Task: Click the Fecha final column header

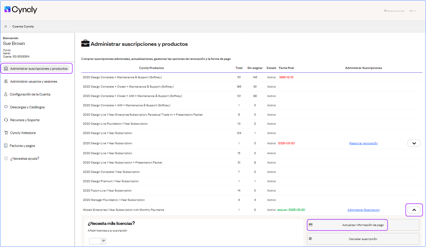Action: coord(286,68)
